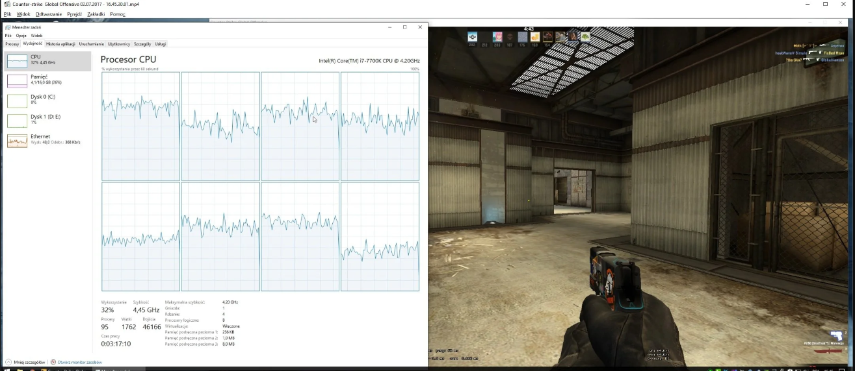
Task: Click the resource monitor icon at bottom
Action: 53,362
